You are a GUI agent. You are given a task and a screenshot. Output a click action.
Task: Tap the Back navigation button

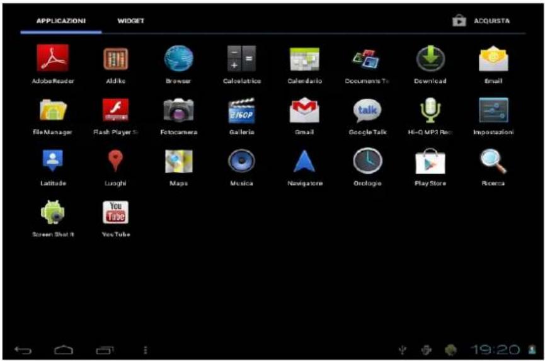tap(23, 350)
